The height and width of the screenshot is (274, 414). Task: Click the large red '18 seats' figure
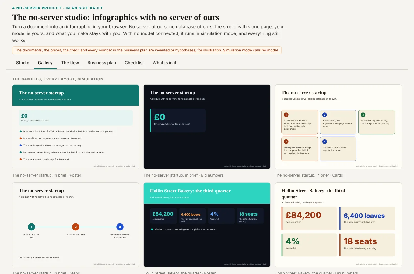pos(360,241)
